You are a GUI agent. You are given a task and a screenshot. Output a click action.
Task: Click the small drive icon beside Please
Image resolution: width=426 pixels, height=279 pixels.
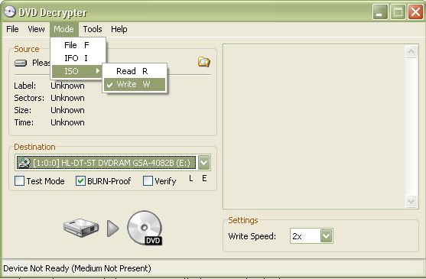(x=21, y=63)
